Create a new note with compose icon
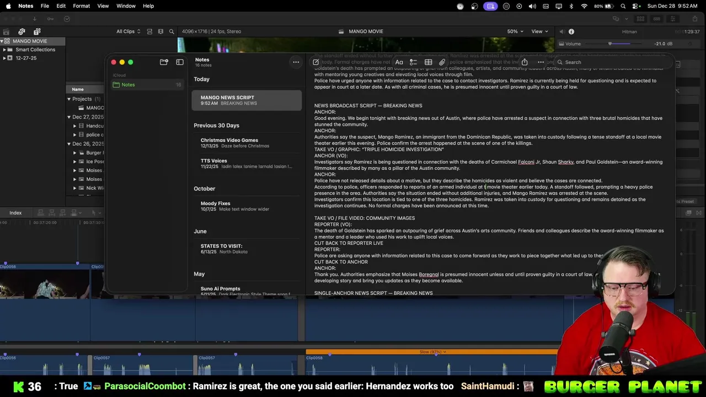This screenshot has height=397, width=706. pos(316,62)
